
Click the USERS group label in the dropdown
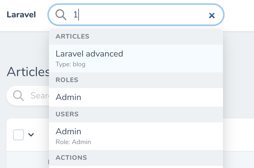click(67, 114)
